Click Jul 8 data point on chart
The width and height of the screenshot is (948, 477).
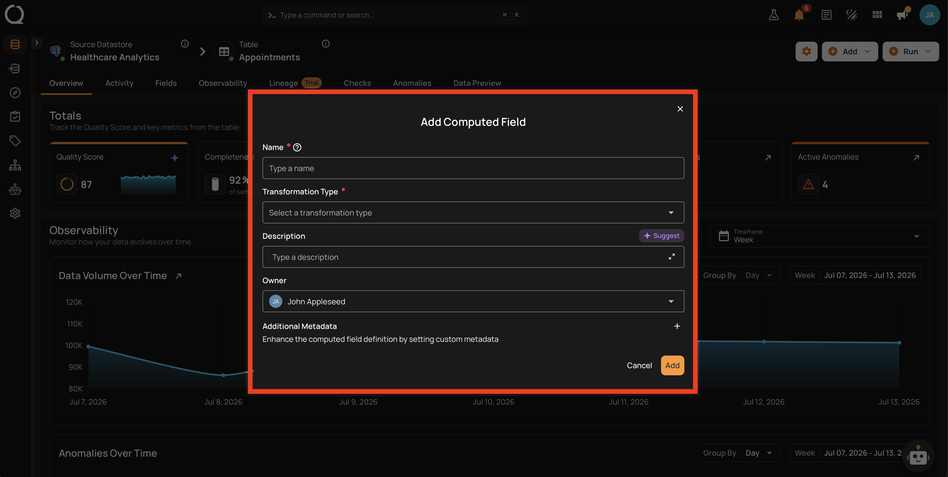click(x=223, y=375)
